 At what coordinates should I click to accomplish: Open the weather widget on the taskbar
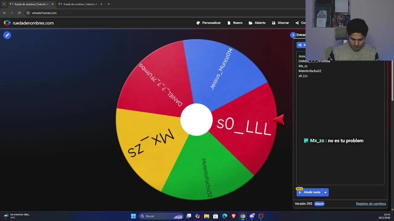pyautogui.click(x=17, y=216)
